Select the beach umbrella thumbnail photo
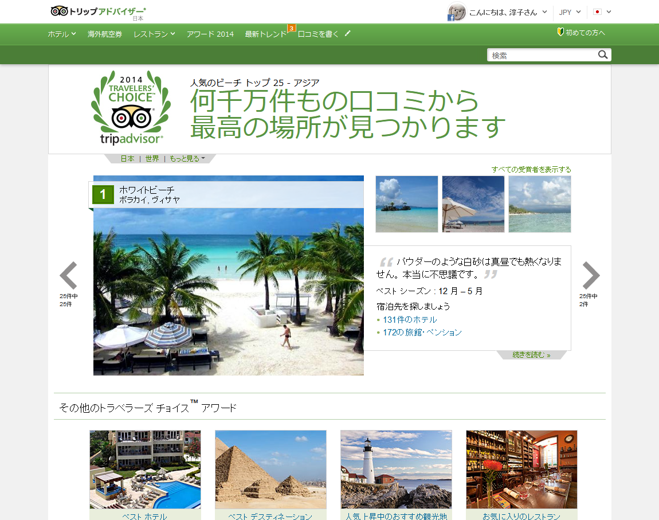This screenshot has height=520, width=659. [473, 204]
